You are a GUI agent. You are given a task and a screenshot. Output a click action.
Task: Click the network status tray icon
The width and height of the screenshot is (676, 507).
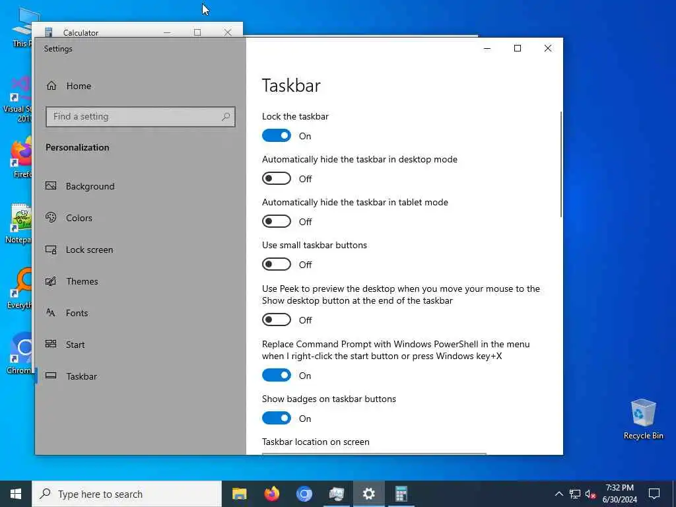click(575, 494)
